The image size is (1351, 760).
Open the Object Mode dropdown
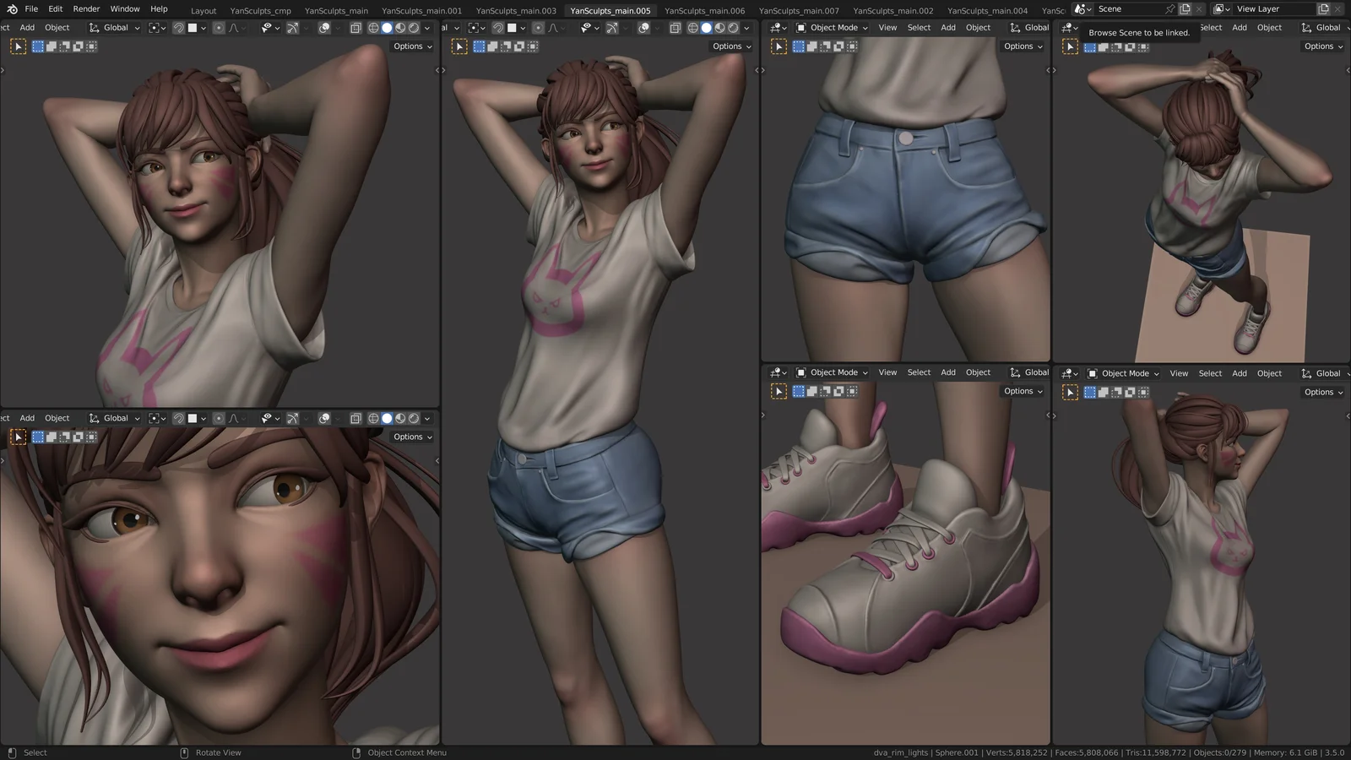coord(831,27)
